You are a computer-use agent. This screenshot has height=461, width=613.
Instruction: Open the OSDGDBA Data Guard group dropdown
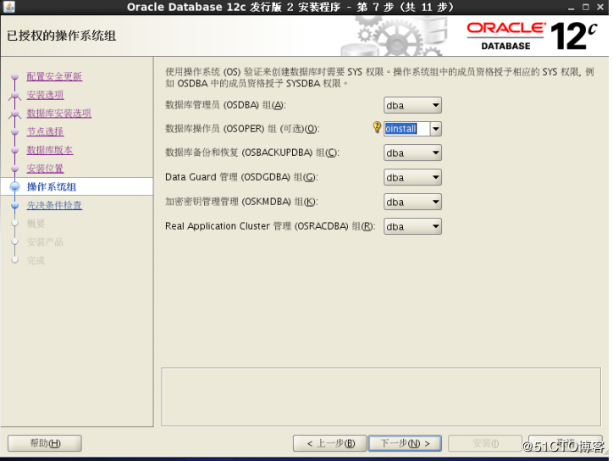pos(412,178)
